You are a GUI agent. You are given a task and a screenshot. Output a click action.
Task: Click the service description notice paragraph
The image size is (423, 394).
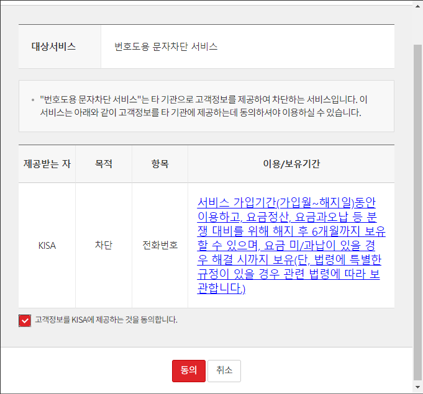click(203, 106)
